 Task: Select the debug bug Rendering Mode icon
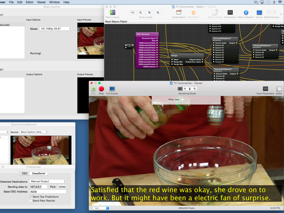click(190, 89)
